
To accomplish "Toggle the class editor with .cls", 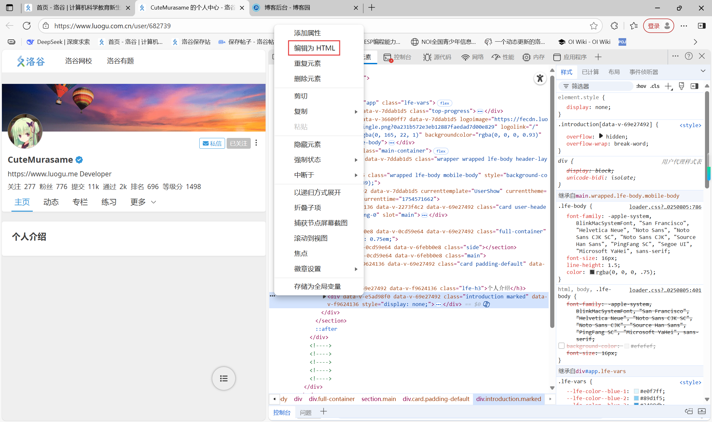I will [655, 86].
